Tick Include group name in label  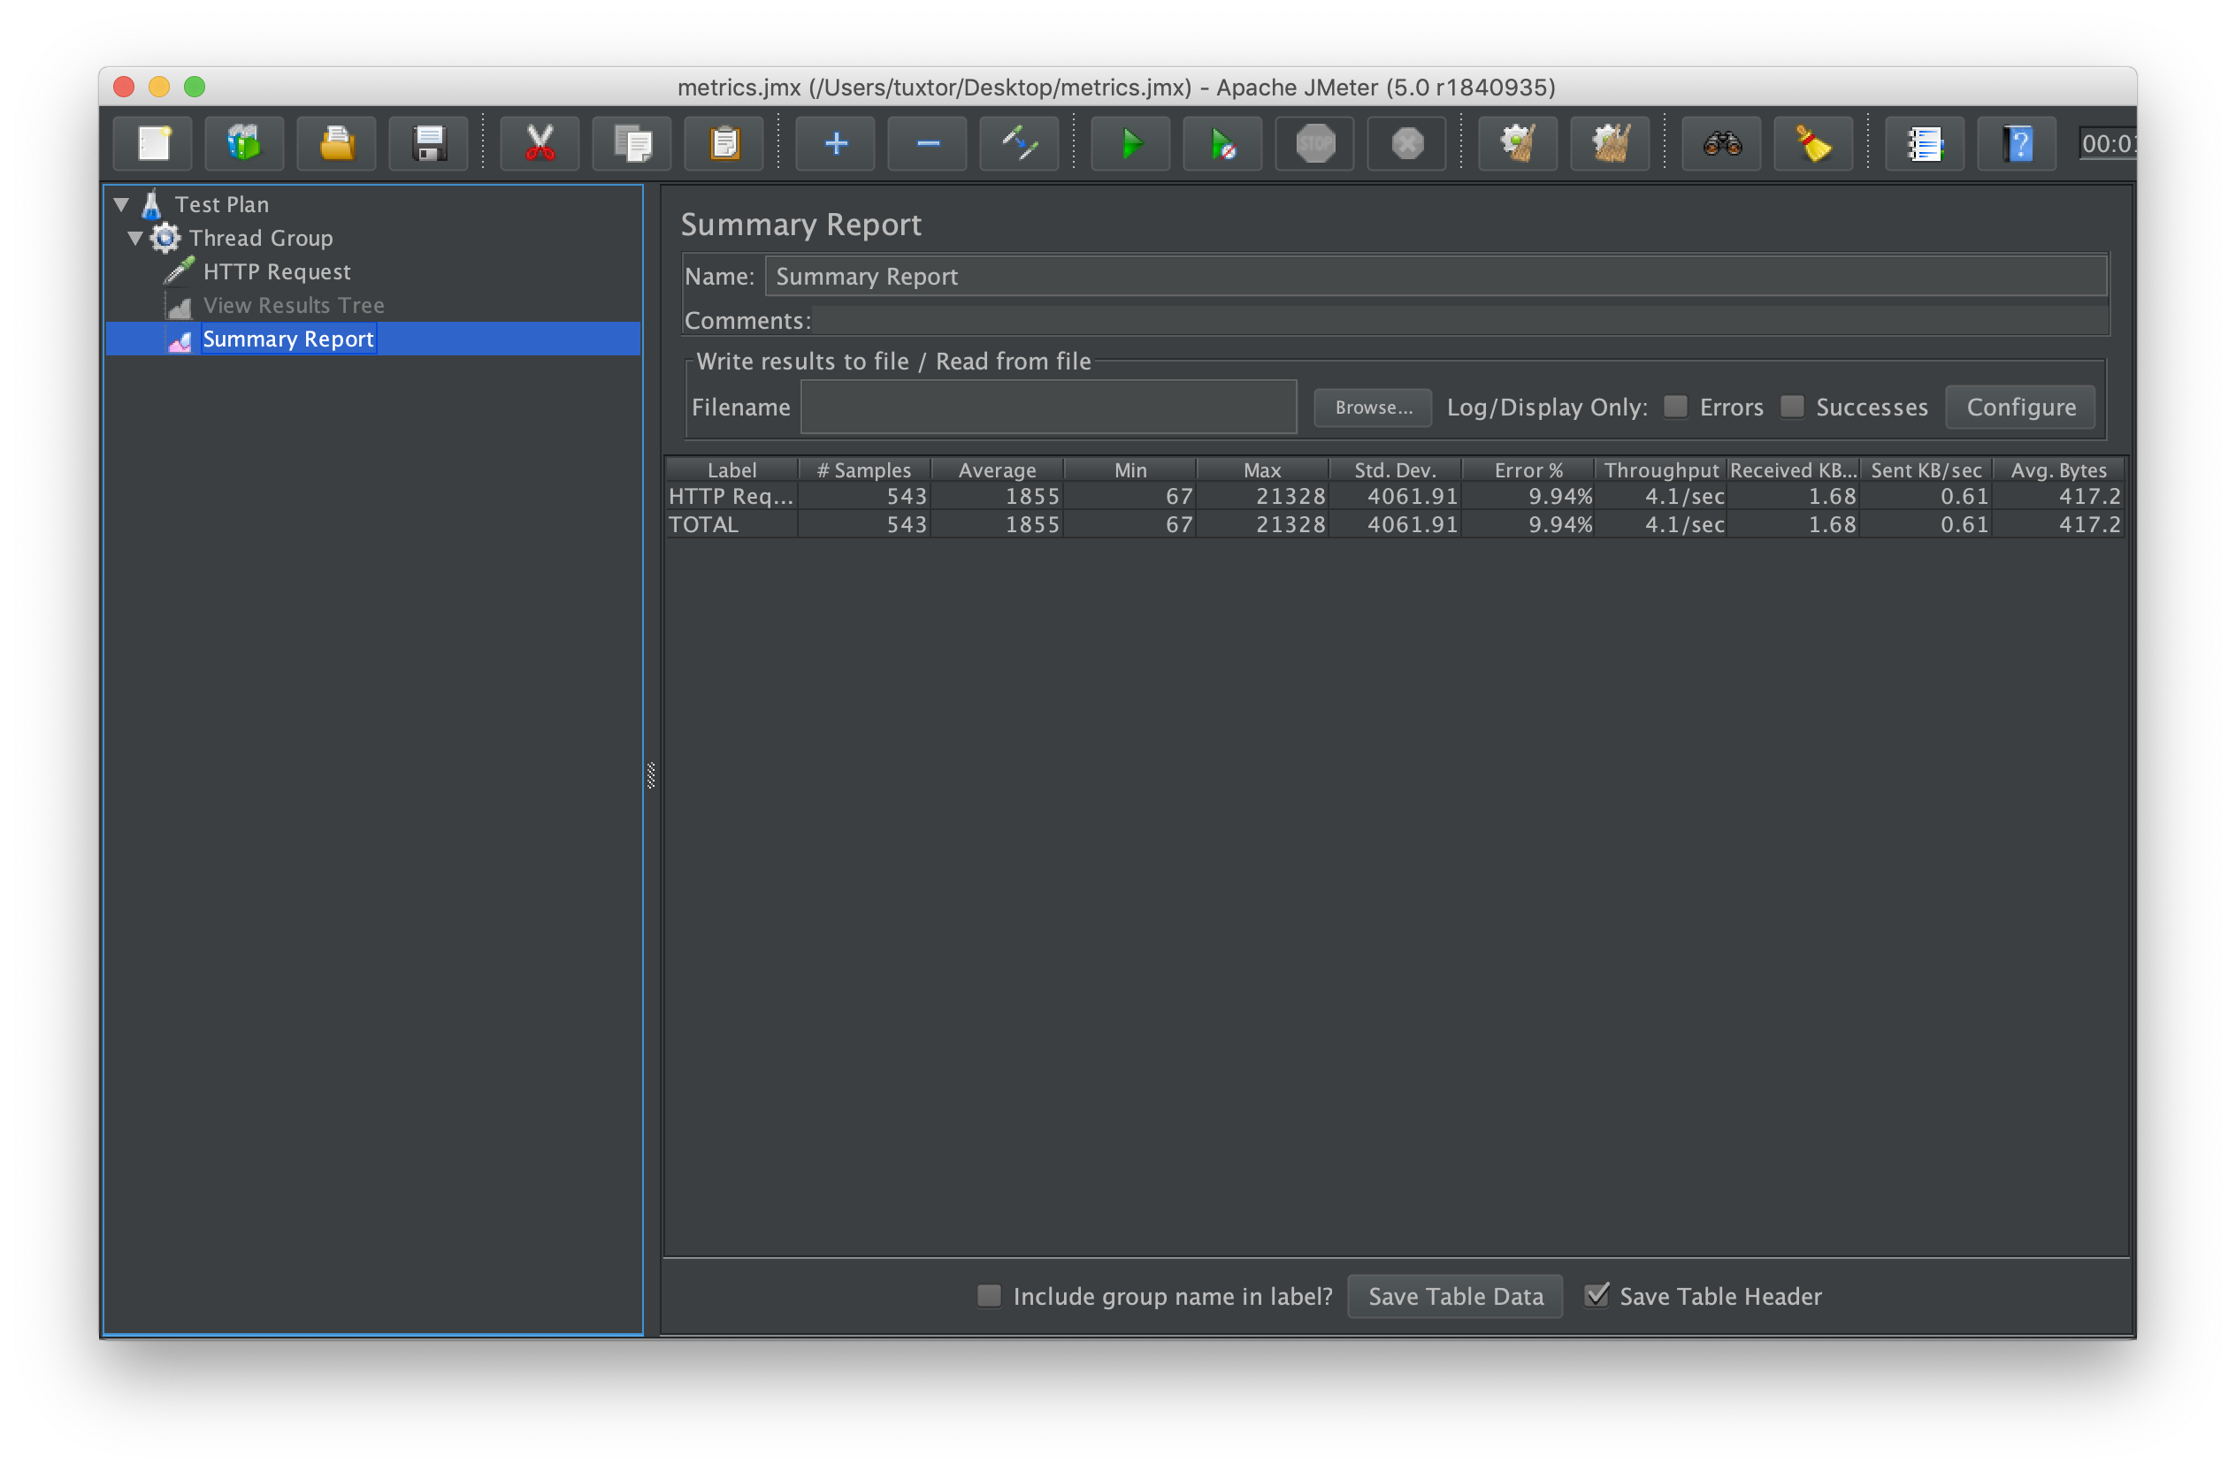[988, 1295]
